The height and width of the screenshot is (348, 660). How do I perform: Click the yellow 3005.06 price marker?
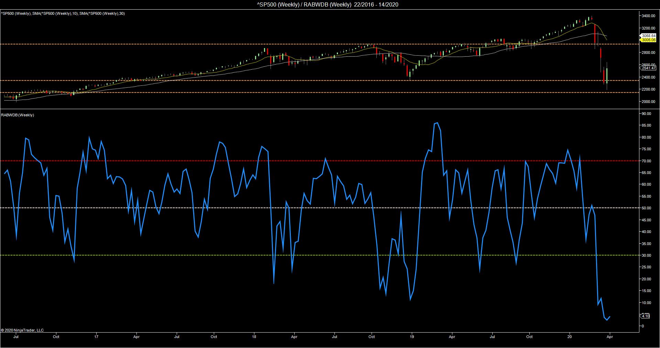[648, 40]
